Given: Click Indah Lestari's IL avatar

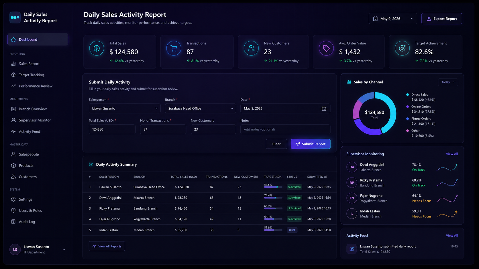Looking at the screenshot, I should pyautogui.click(x=352, y=214).
